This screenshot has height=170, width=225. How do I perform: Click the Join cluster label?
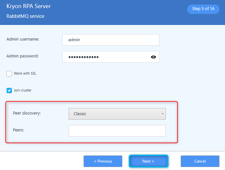coord(23,90)
